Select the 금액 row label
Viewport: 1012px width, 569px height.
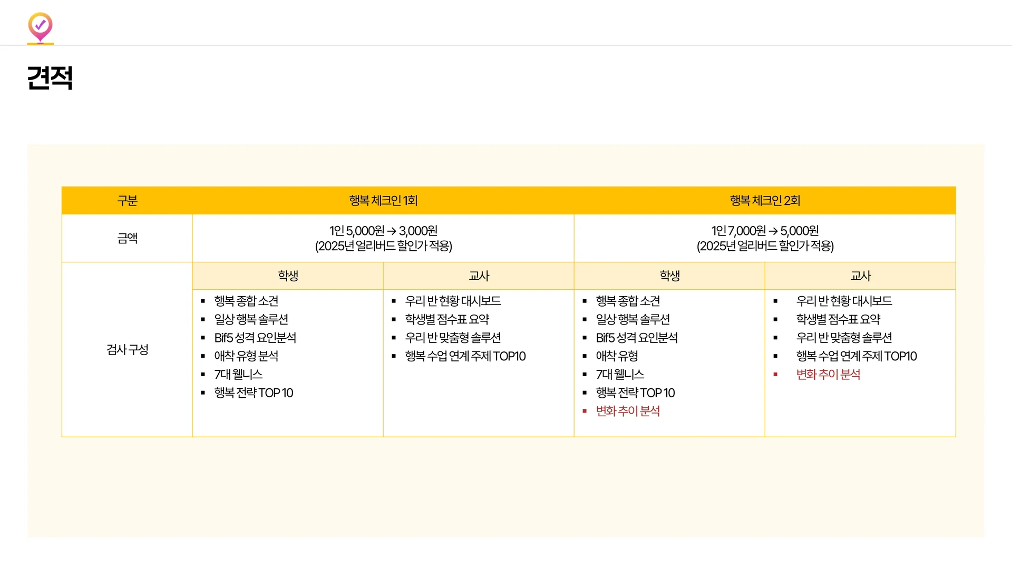pyautogui.click(x=127, y=239)
